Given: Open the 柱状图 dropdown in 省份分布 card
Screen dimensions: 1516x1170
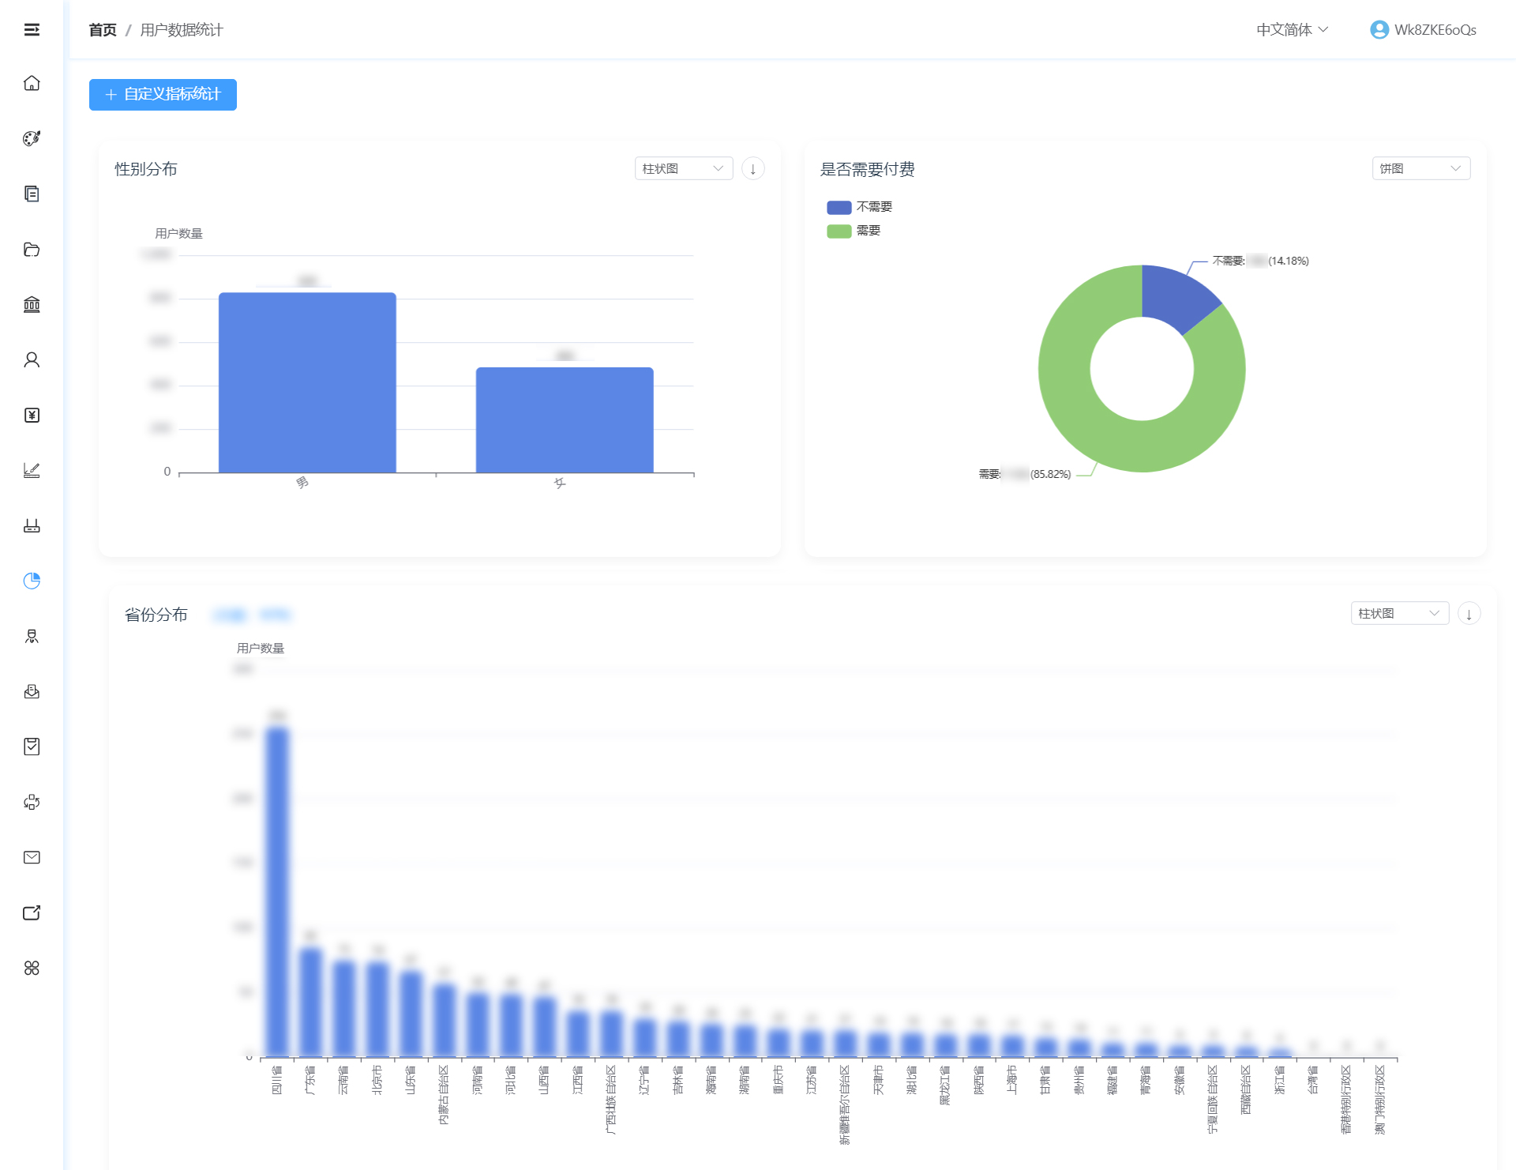Looking at the screenshot, I should coord(1399,613).
